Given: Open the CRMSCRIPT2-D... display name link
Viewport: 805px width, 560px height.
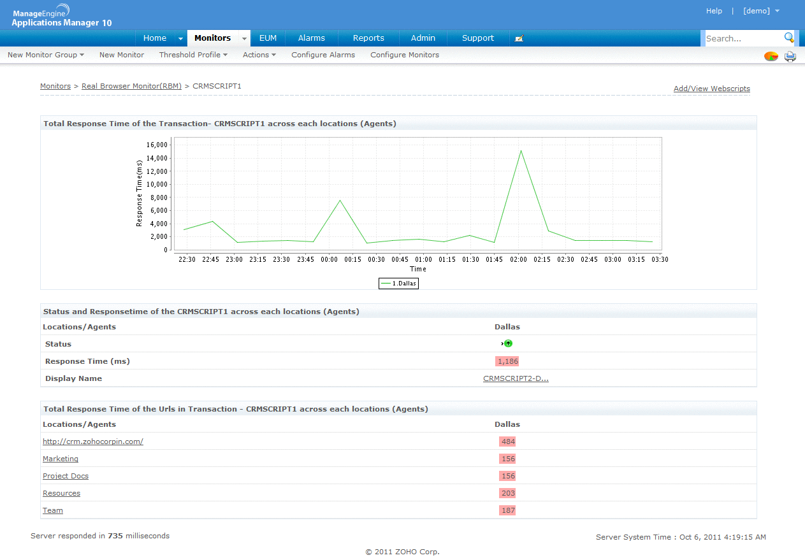Looking at the screenshot, I should coord(516,378).
